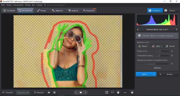
Task: Toggle the before/after compare icon
Action: coord(55,93)
